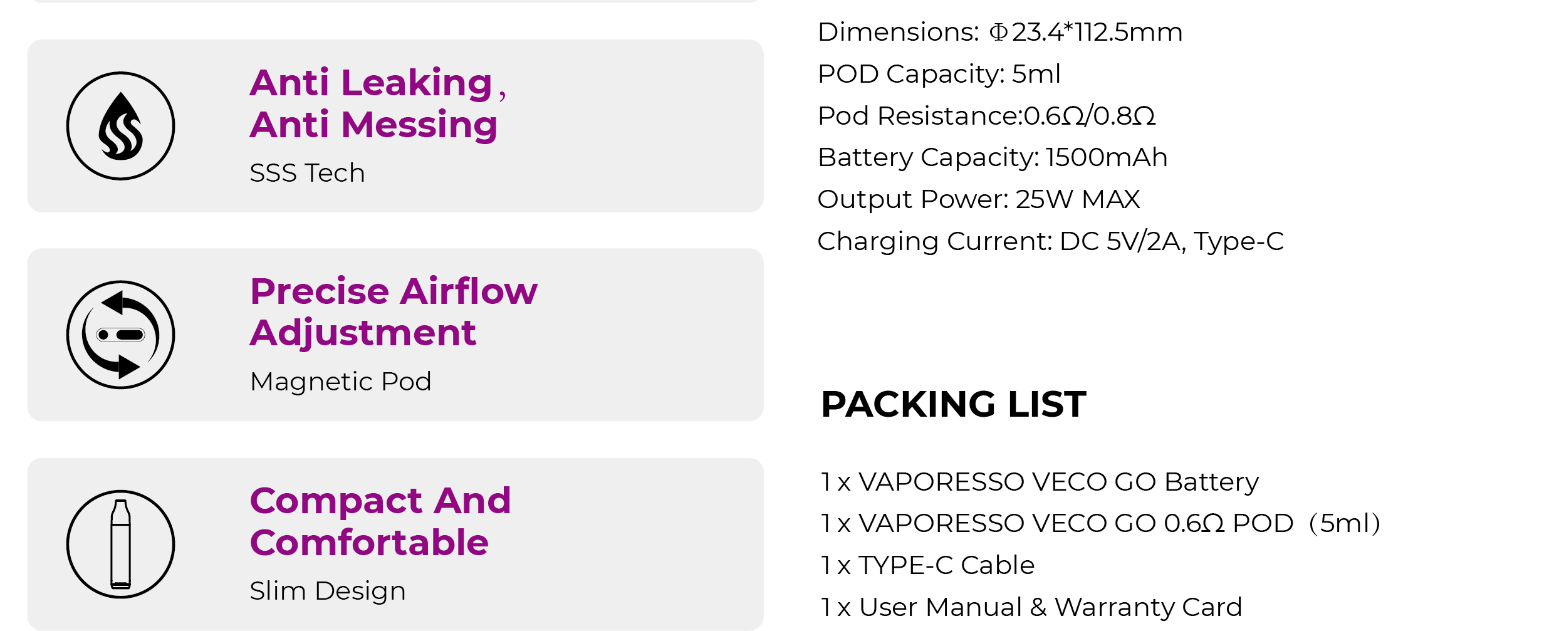Select the Precise Airflow Adjustment heading
Image resolution: width=1554 pixels, height=631 pixels.
click(394, 311)
